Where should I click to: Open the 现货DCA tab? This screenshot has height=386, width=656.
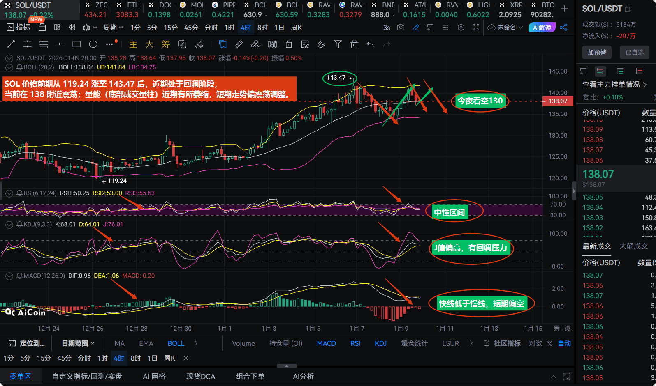(200, 377)
